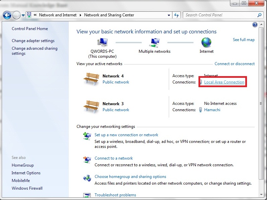Open Change adapter settings
Screen dimensions: 267x200
(33, 41)
